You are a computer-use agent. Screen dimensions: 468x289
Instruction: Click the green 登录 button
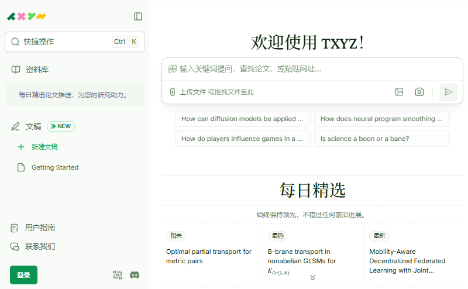23,275
